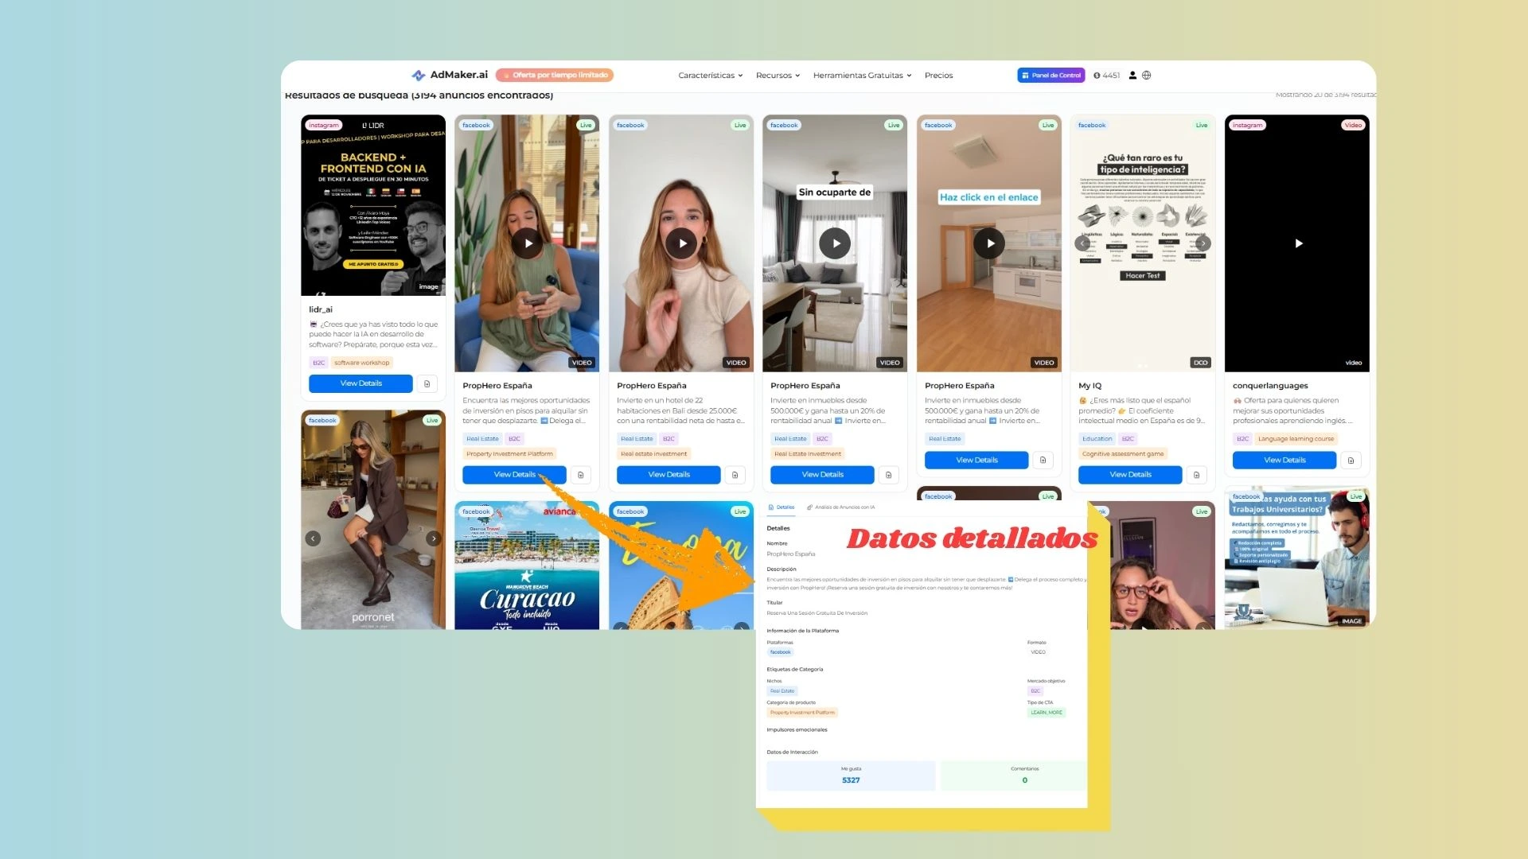Image resolution: width=1528 pixels, height=859 pixels.
Task: Click the next arrow on the My IQ carousel
Action: click(1204, 243)
